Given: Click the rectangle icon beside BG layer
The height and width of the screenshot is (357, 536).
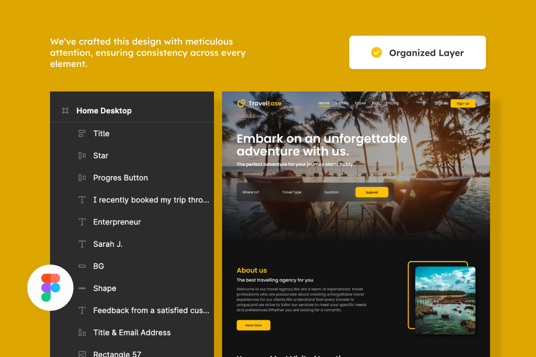Looking at the screenshot, I should [82, 266].
